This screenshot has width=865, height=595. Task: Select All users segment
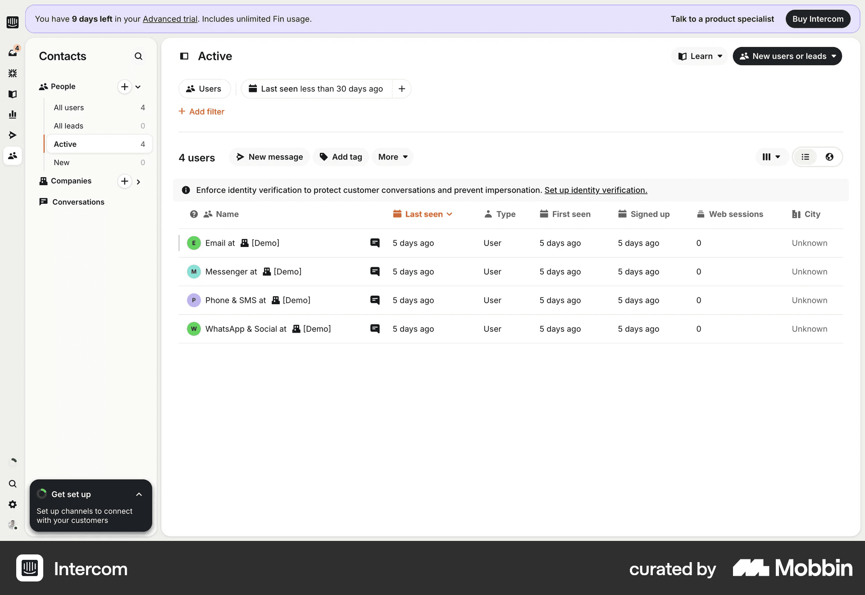69,108
